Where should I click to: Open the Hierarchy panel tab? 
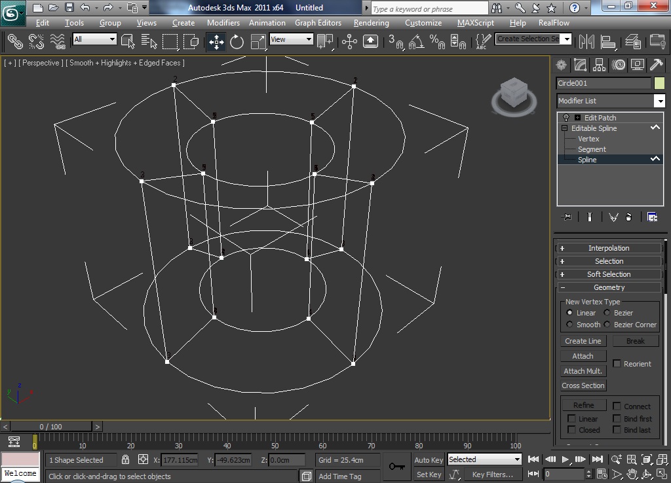[x=599, y=65]
